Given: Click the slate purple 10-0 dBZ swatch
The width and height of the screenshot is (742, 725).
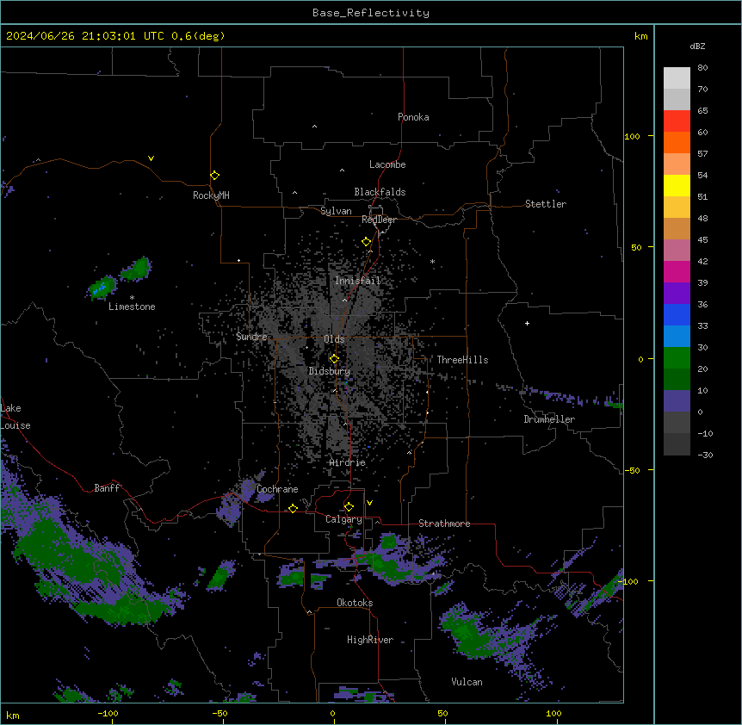Looking at the screenshot, I should 677,401.
